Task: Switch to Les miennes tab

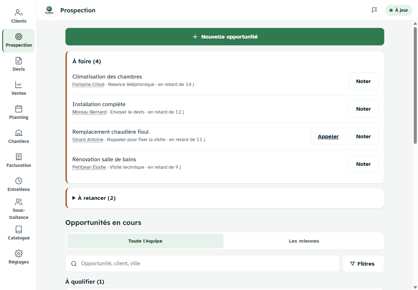Action: [304, 241]
